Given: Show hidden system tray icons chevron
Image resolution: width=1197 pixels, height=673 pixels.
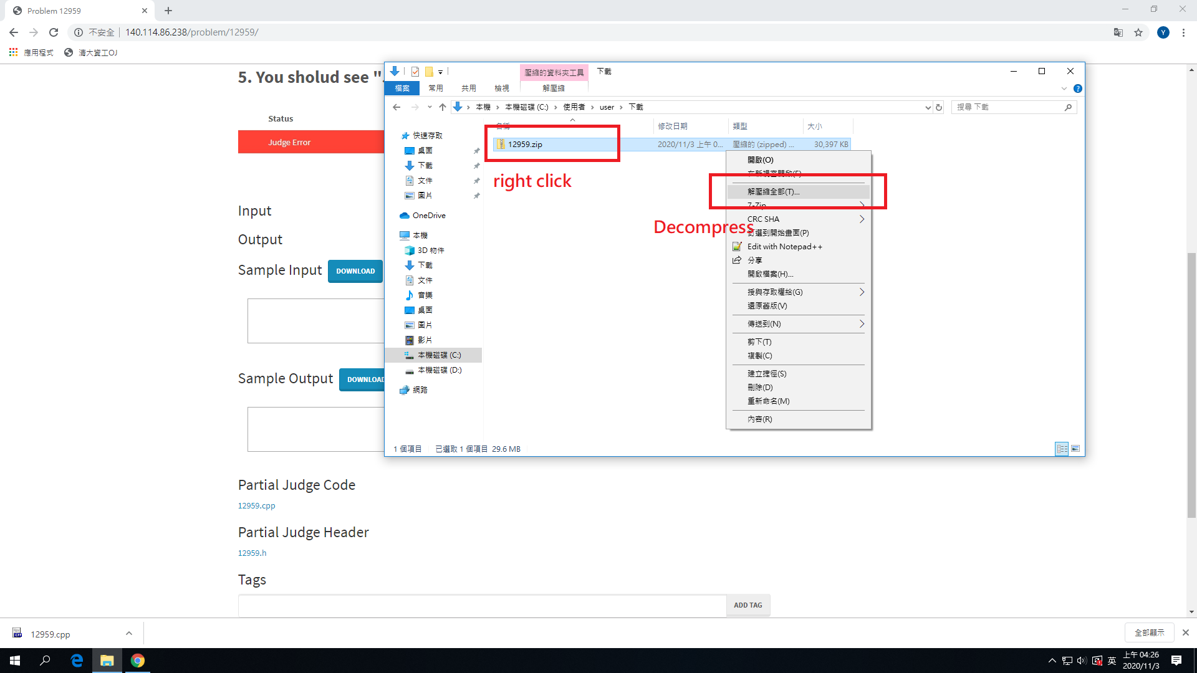Looking at the screenshot, I should [1052, 661].
